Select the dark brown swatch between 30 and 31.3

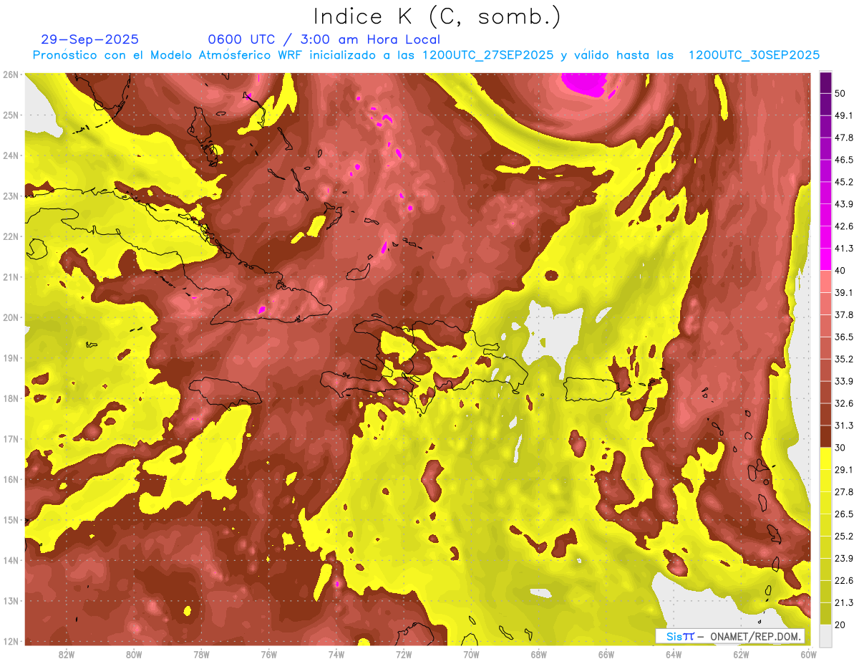(825, 436)
